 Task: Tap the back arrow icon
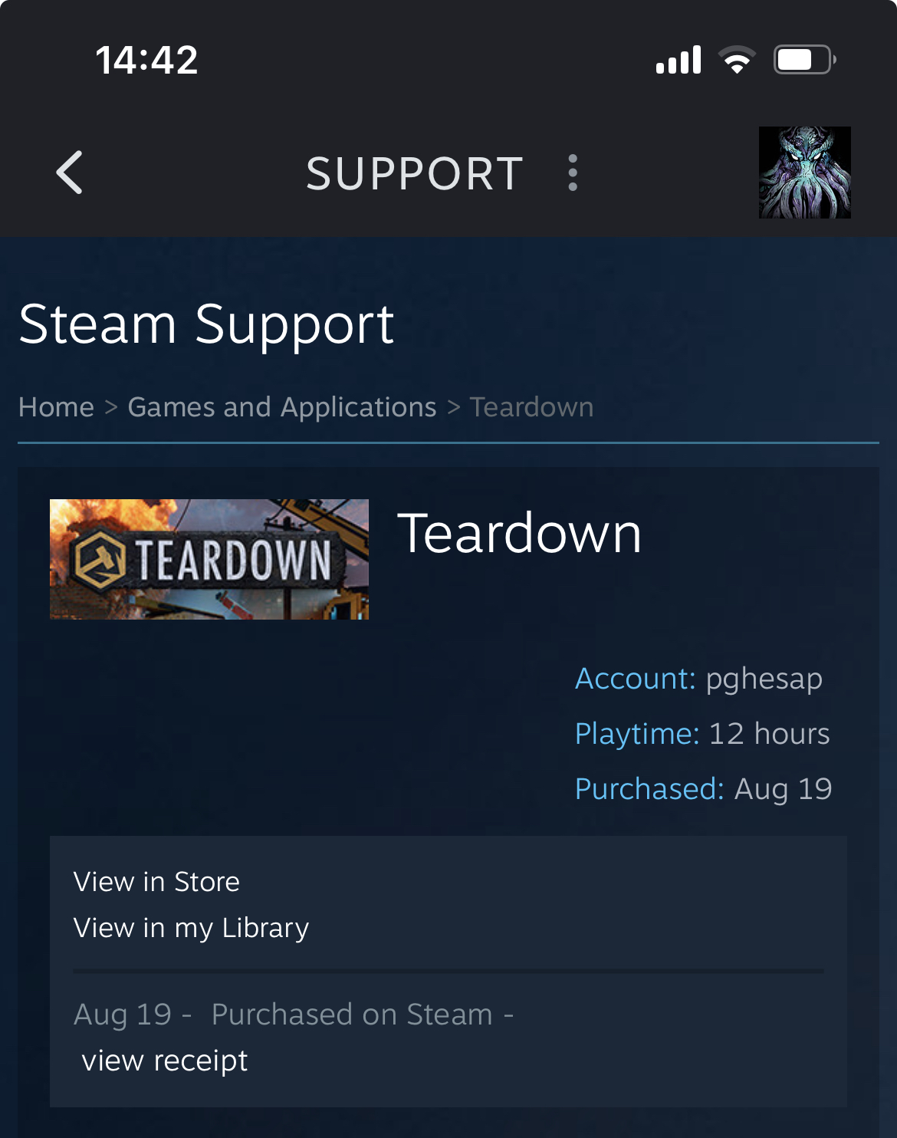[69, 173]
